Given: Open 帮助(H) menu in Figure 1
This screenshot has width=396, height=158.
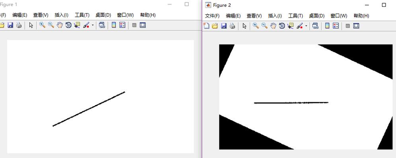Looking at the screenshot, I should [148, 15].
